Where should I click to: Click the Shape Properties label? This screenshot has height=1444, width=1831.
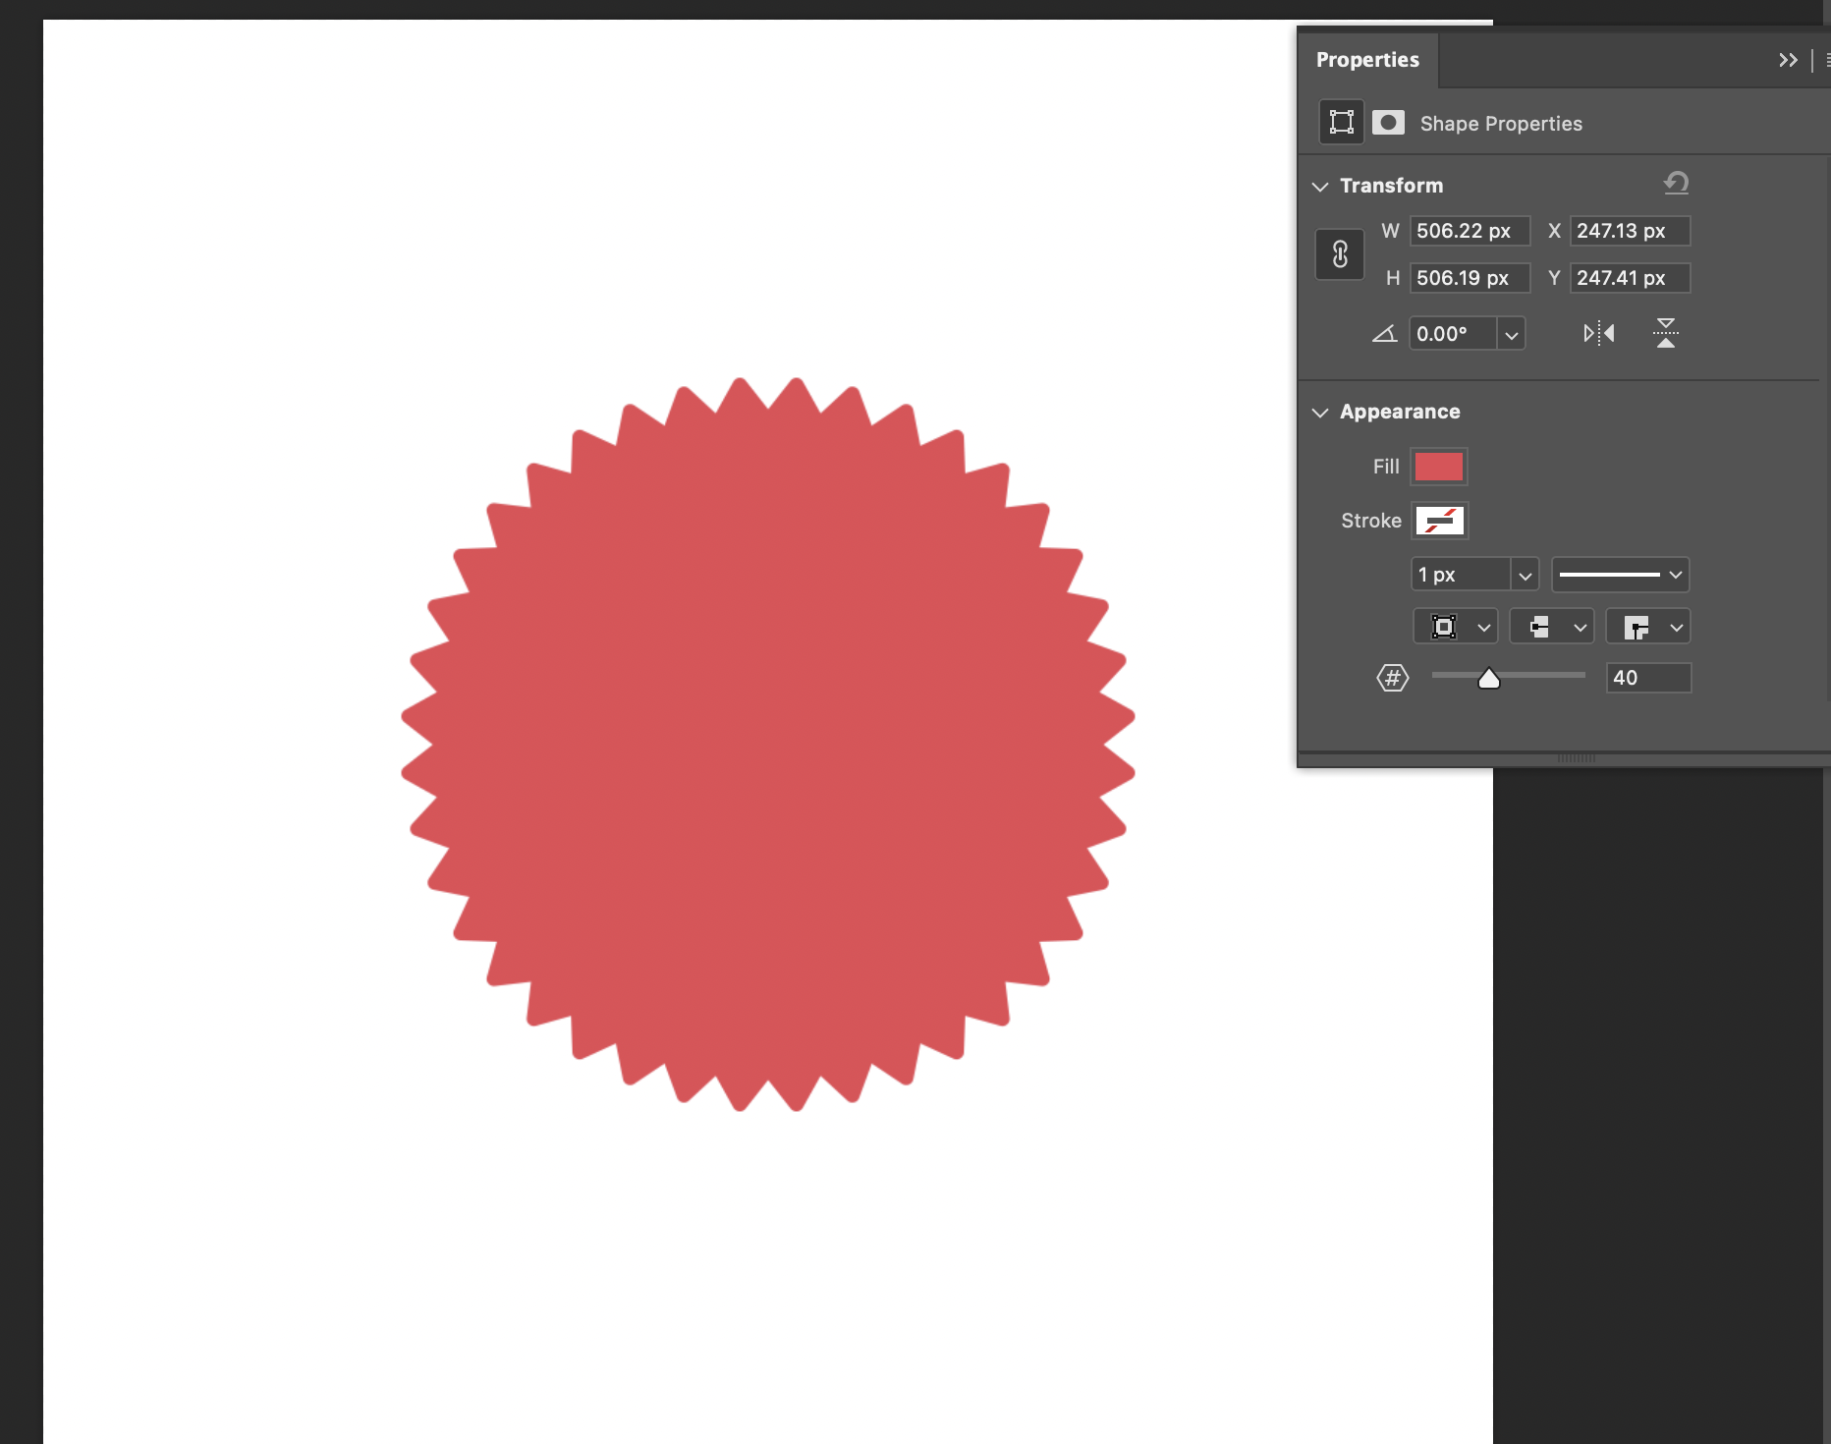tap(1501, 124)
